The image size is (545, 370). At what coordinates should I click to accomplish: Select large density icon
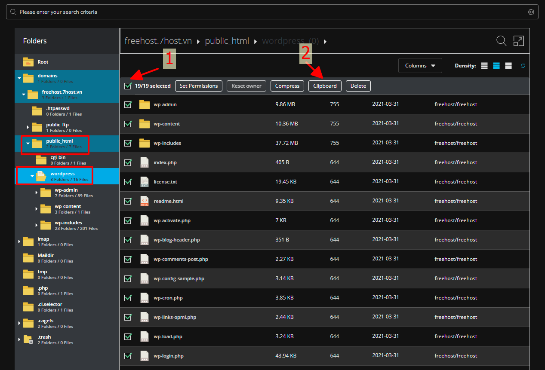click(508, 66)
